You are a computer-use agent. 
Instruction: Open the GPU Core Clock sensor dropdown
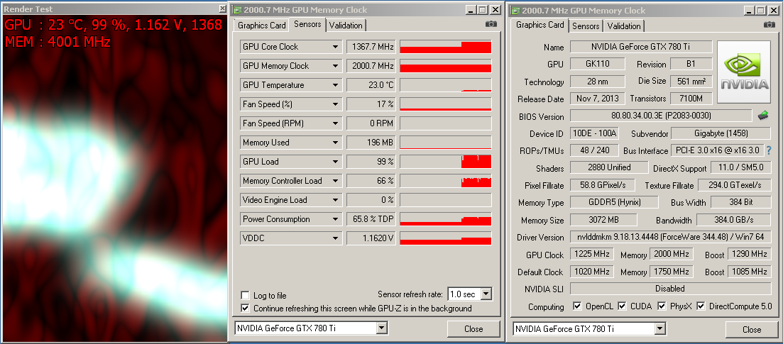336,47
